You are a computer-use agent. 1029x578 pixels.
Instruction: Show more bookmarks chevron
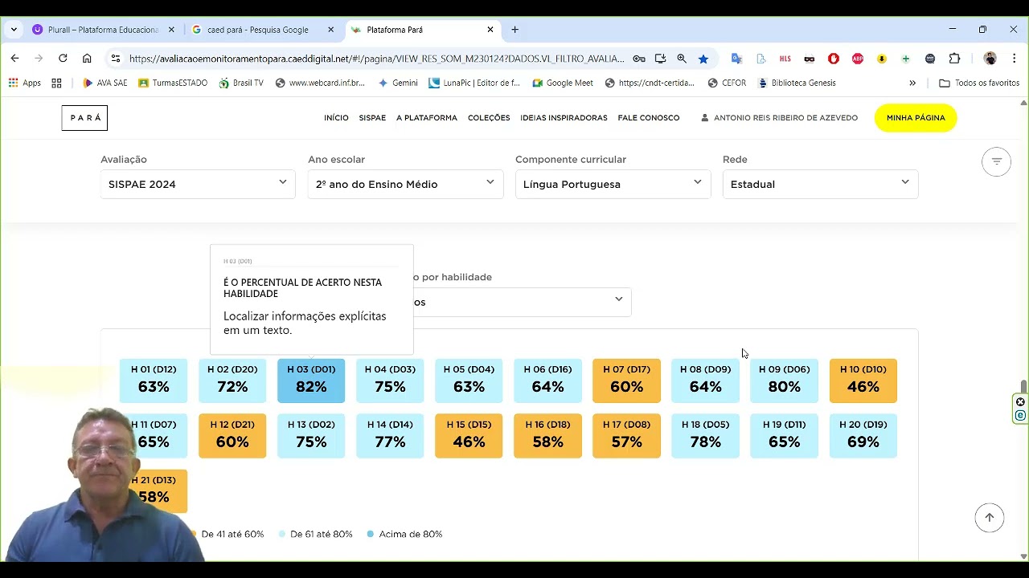point(912,83)
